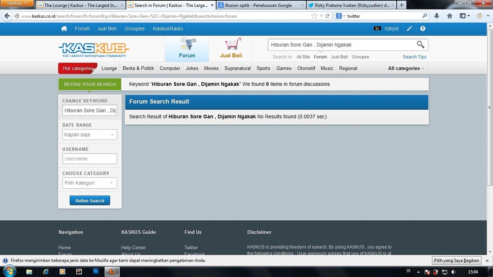Open a new Firefox tab
This screenshot has width=493, height=277.
coord(402,5)
